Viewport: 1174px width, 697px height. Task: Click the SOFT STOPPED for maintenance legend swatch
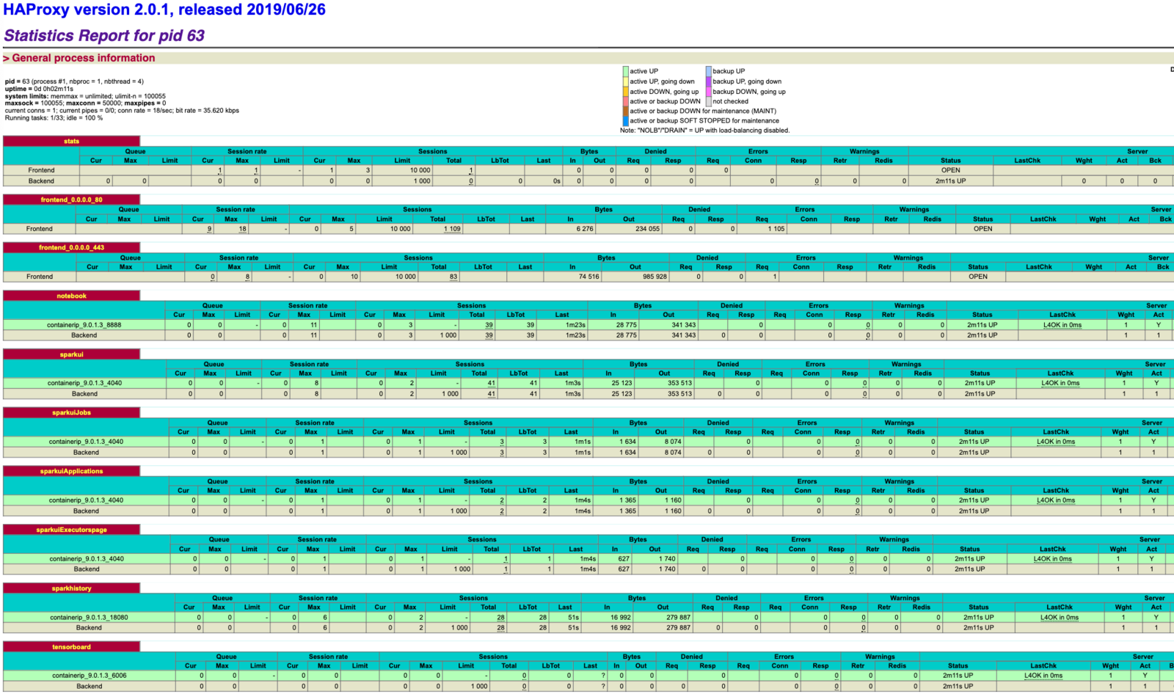point(625,121)
